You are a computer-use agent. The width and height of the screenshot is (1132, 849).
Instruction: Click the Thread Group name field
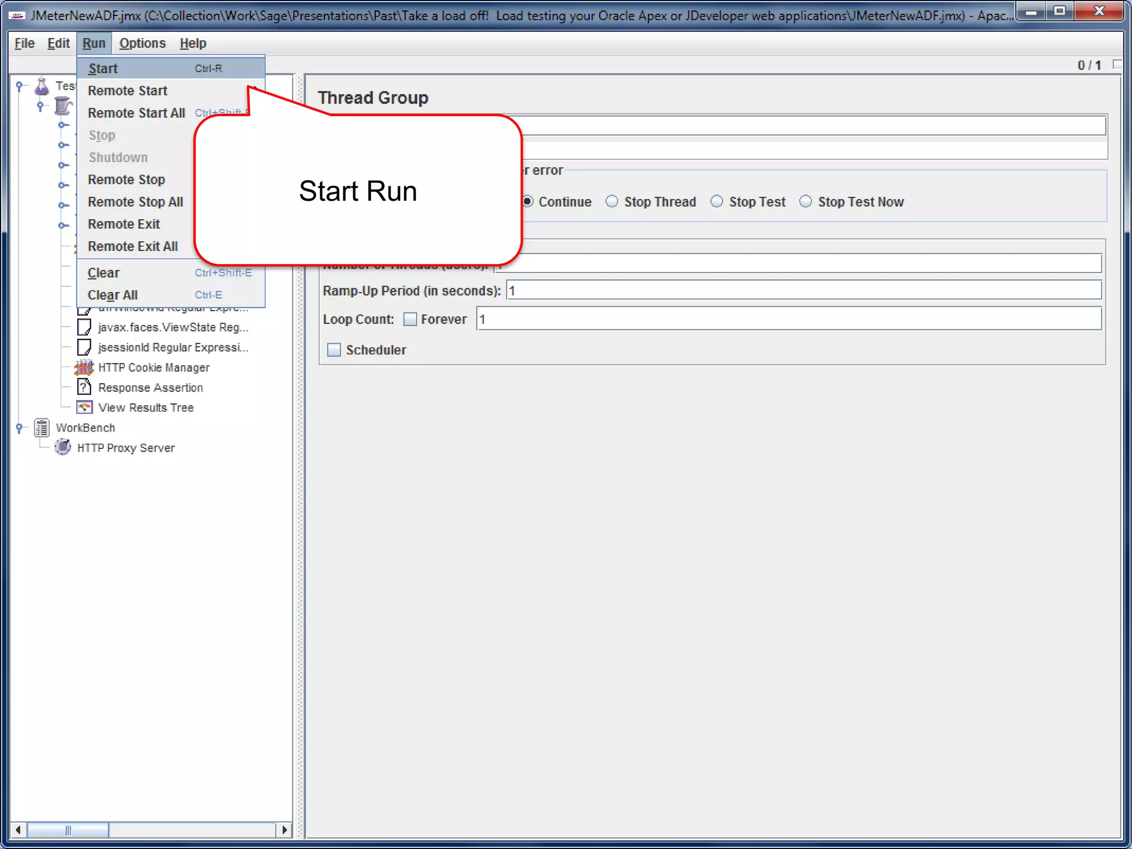coord(814,125)
